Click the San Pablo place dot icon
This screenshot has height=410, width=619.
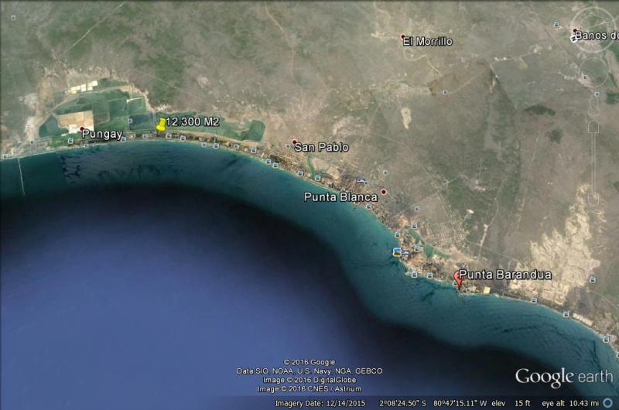[294, 142]
